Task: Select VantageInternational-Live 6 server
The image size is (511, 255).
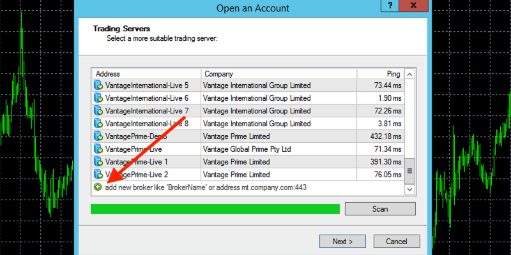Action: tap(248, 98)
